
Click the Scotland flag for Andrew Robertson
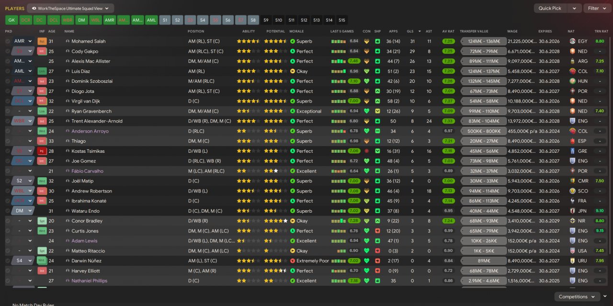click(572, 191)
